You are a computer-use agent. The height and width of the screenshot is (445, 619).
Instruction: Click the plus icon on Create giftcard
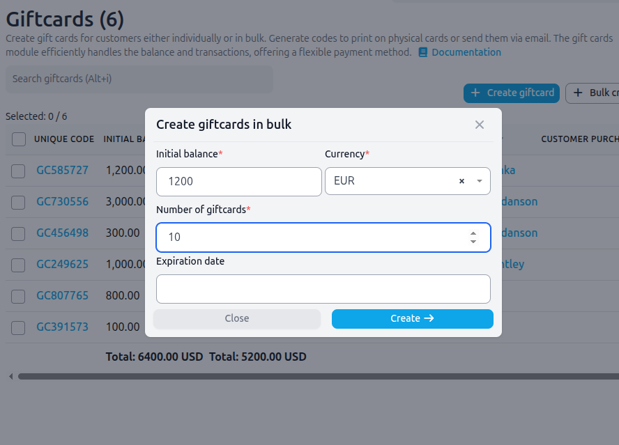click(475, 93)
